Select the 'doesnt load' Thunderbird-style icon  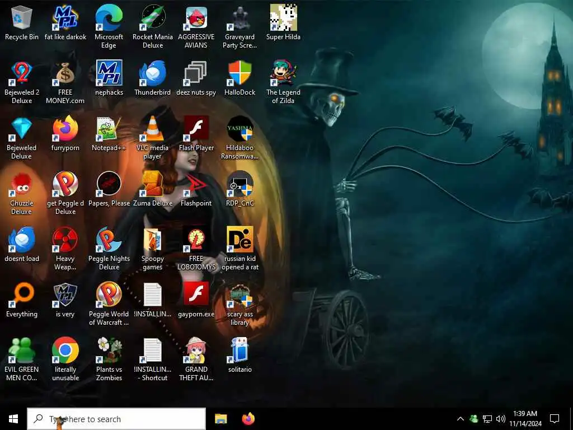[22, 240]
